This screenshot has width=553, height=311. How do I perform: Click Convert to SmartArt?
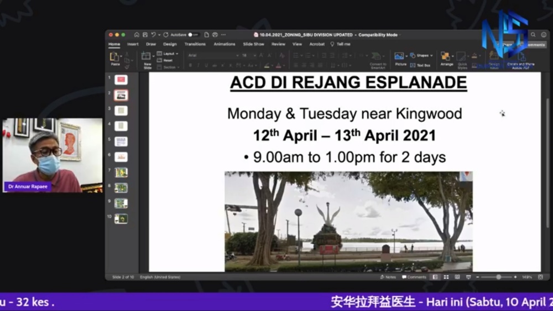point(378,60)
